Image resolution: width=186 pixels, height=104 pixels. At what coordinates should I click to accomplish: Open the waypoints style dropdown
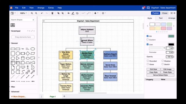tap(88, 13)
